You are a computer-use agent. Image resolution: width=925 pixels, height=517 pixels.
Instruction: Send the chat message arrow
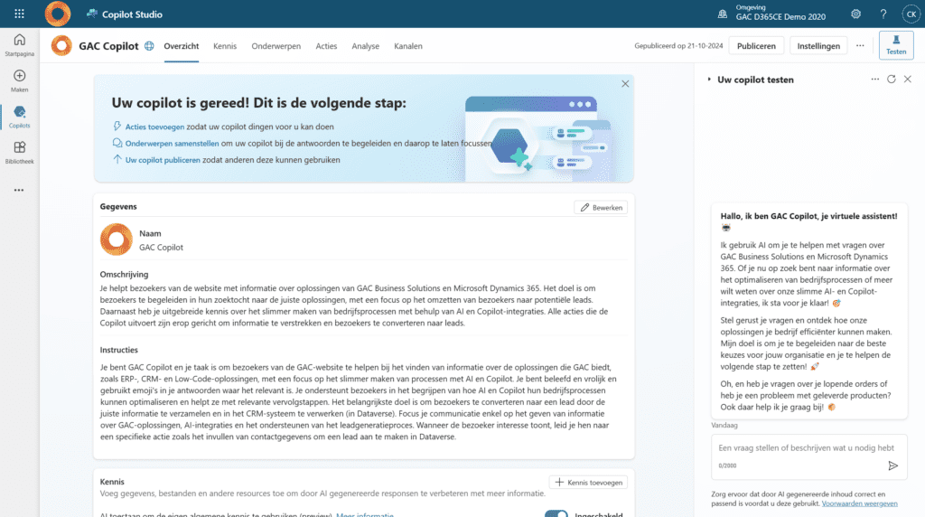893,465
